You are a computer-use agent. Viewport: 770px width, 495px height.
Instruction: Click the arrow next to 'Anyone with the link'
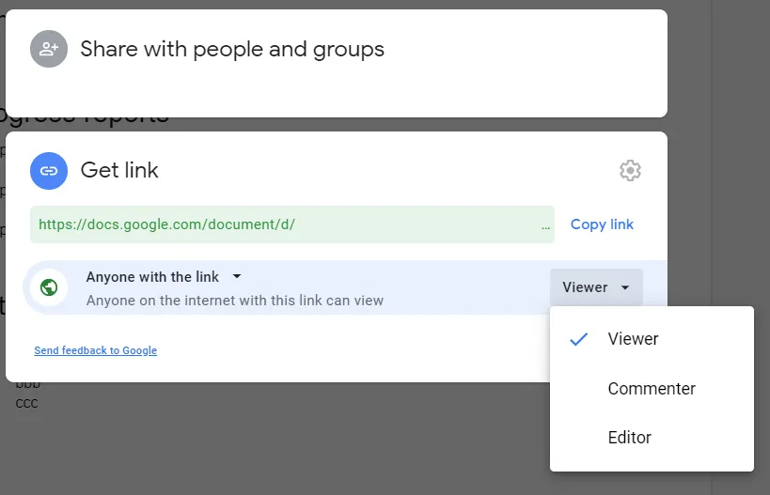point(237,277)
